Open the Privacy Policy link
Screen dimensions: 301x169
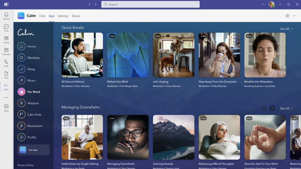coord(25,165)
